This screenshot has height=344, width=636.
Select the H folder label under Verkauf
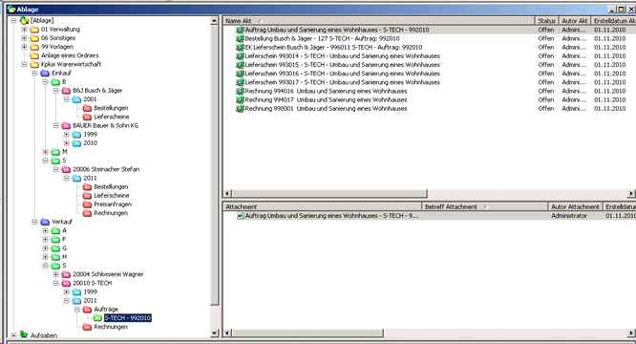coord(65,257)
